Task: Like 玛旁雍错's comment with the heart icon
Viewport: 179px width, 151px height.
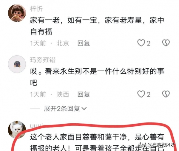Action: (141, 94)
